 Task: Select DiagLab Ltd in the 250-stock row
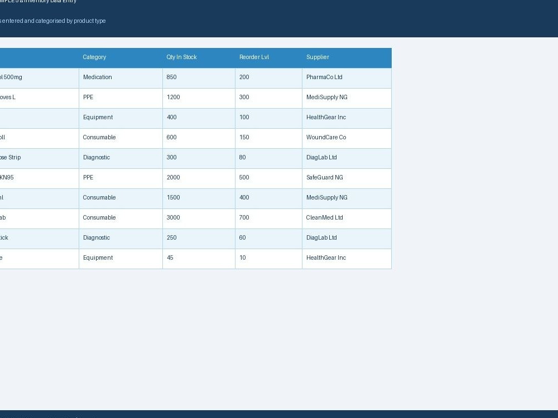tap(347, 239)
